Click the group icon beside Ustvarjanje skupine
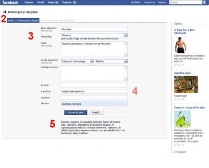The image size is (209, 168). pyautogui.click(x=5, y=12)
